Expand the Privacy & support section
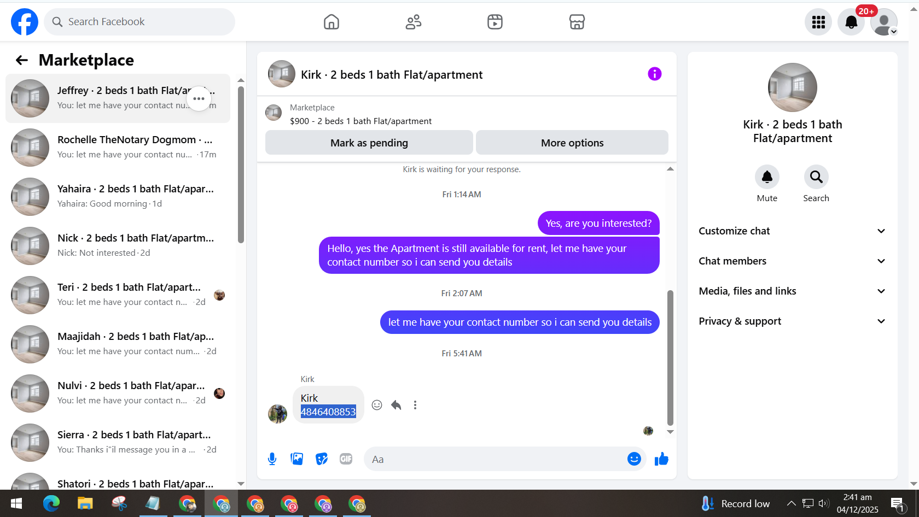919x517 pixels. tap(792, 321)
